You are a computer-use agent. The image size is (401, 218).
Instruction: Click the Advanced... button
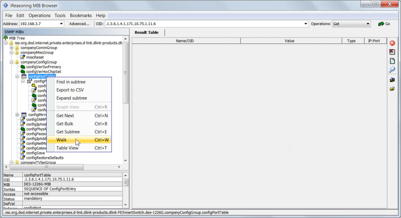pyautogui.click(x=79, y=24)
